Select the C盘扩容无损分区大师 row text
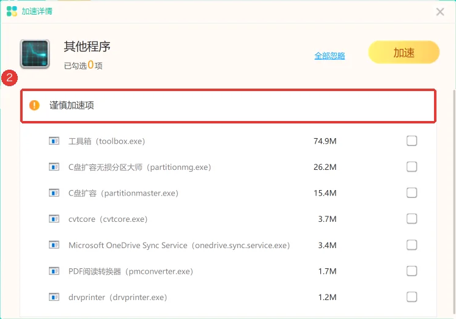The image size is (456, 319). tap(139, 167)
